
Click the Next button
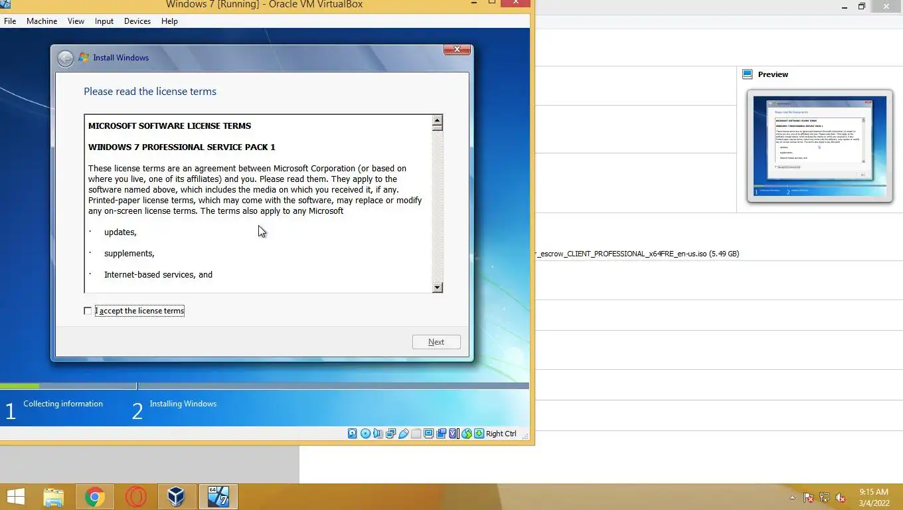436,342
